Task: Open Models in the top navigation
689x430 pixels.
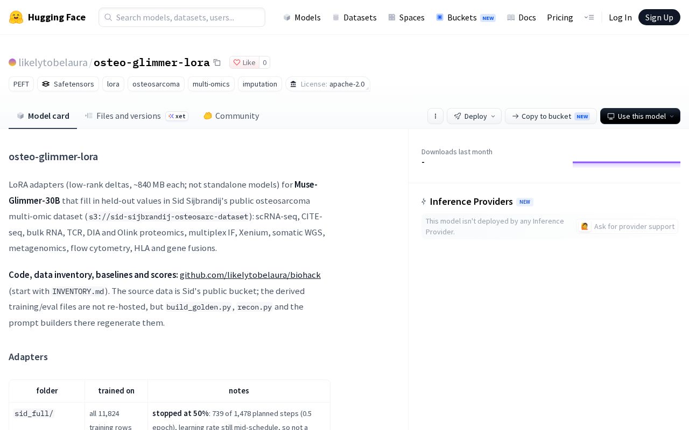Action: 302,17
